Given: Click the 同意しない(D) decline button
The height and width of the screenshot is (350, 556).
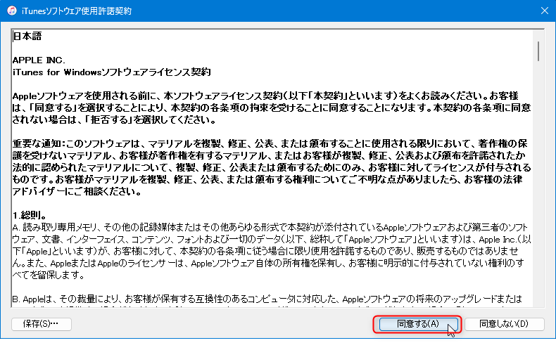Looking at the screenshot, I should (504, 324).
